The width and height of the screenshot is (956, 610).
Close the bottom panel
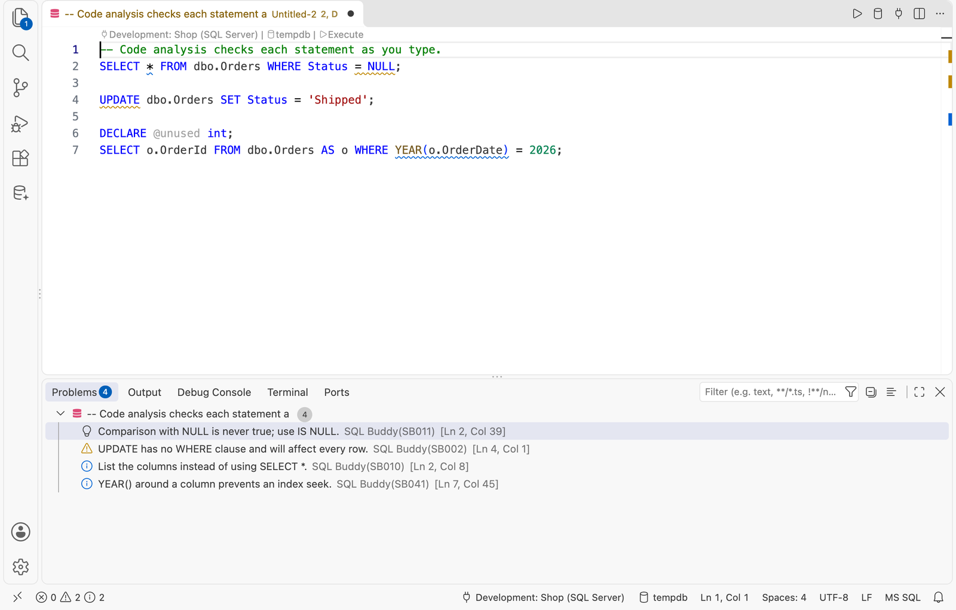(940, 392)
